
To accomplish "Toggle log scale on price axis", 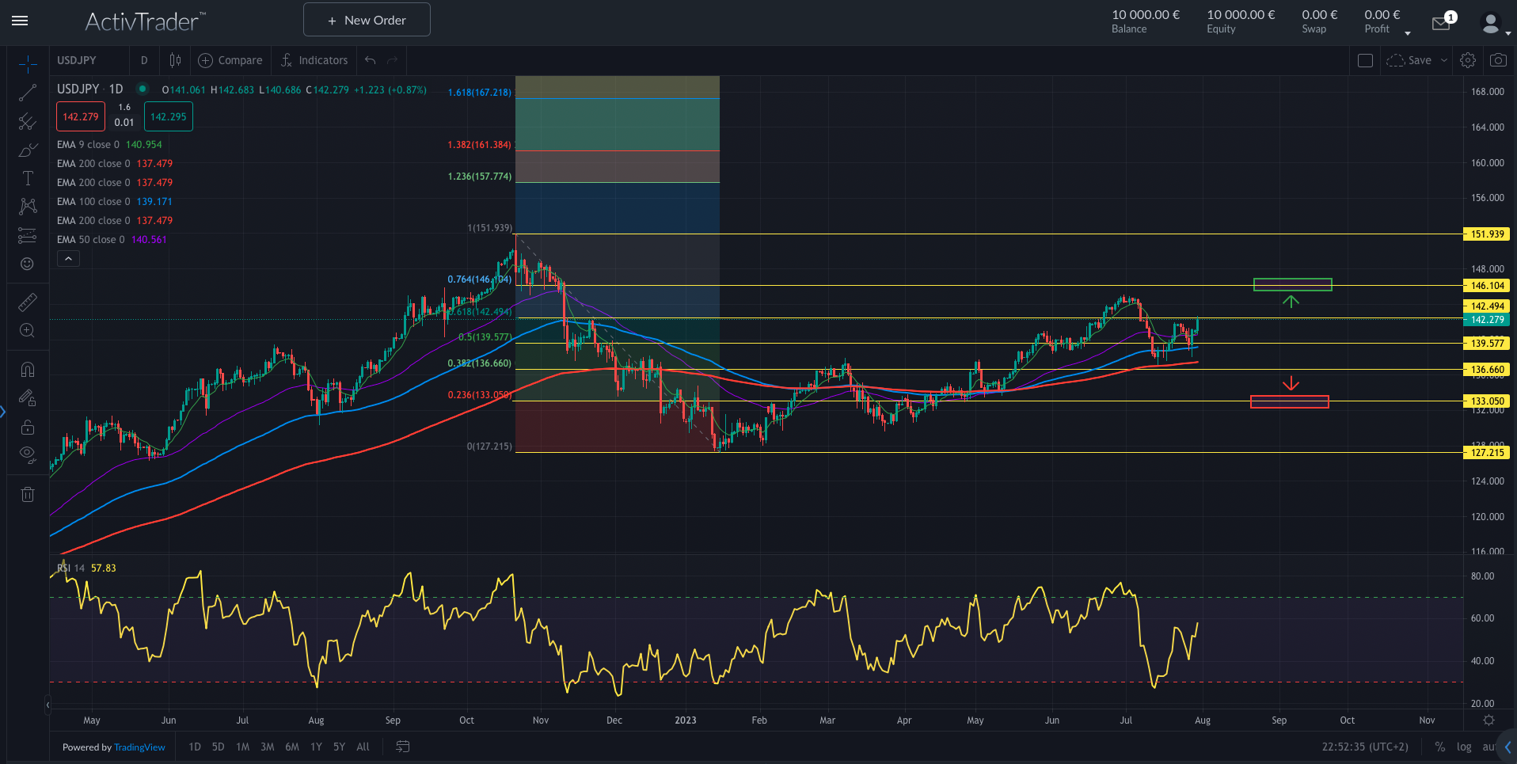I will pos(1464,747).
